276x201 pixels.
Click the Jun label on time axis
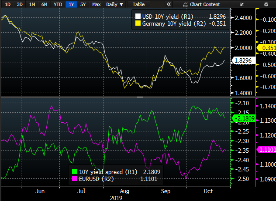pos(40,191)
